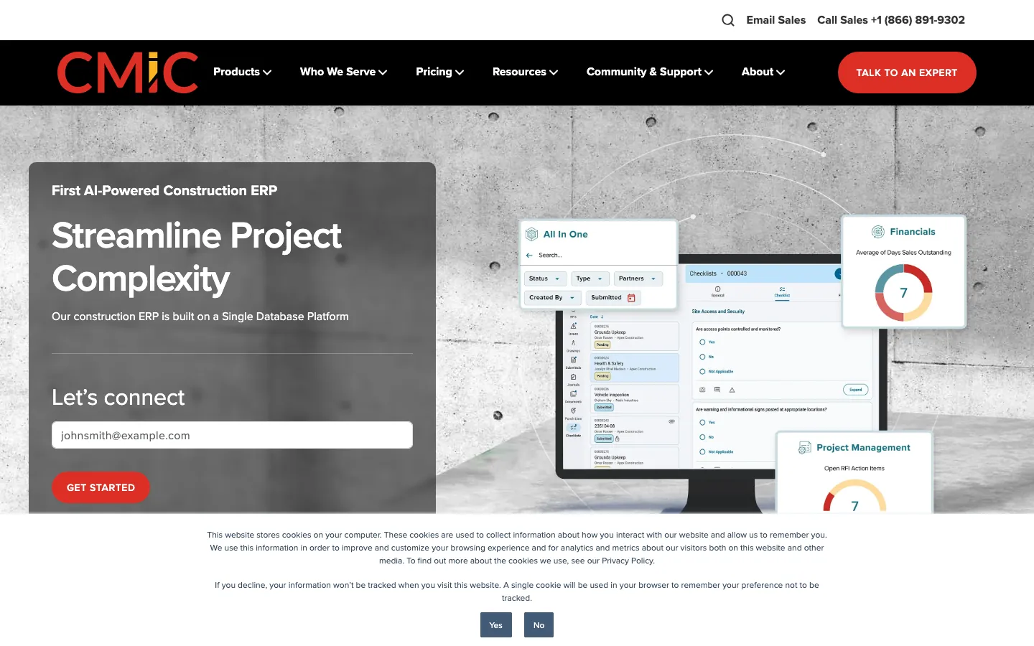Open Community & Support dropdown
1034x646 pixels.
coord(649,72)
